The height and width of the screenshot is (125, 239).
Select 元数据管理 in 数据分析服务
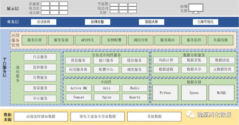point(222,70)
